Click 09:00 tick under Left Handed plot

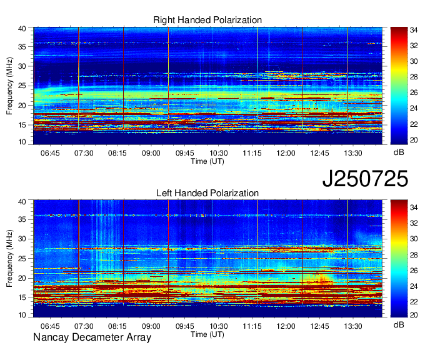(x=151, y=326)
